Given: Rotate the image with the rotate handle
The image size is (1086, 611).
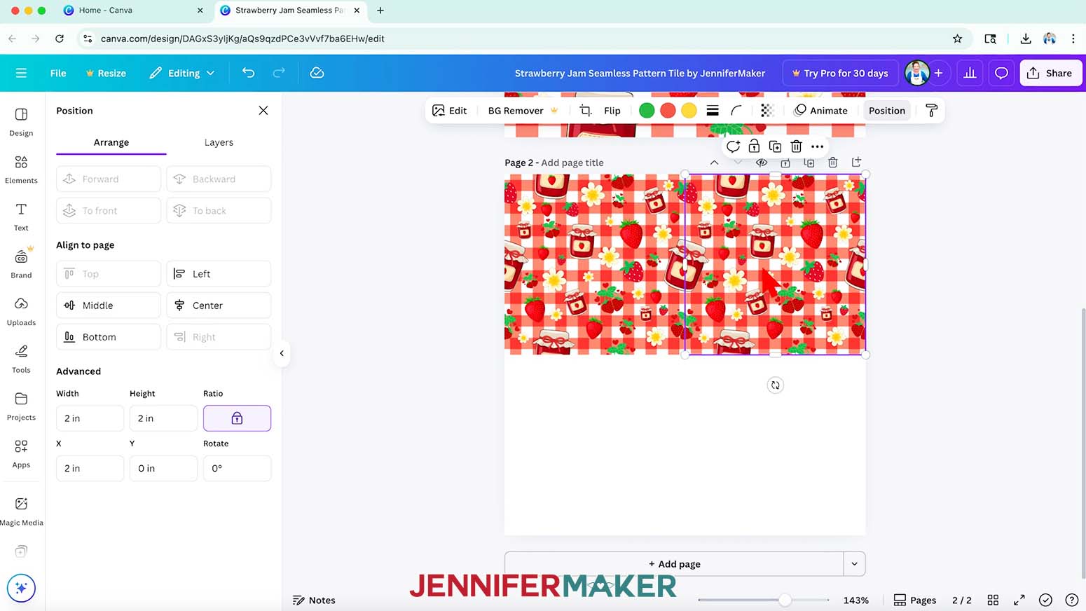Looking at the screenshot, I should [x=775, y=385].
